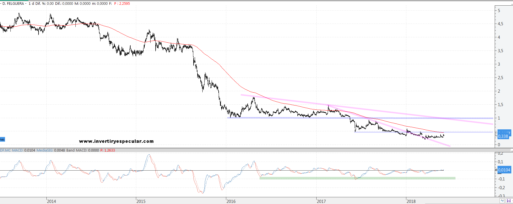Select the green shaded MACD support band
Viewport: 513px width, 204px height.
pyautogui.click(x=357, y=178)
